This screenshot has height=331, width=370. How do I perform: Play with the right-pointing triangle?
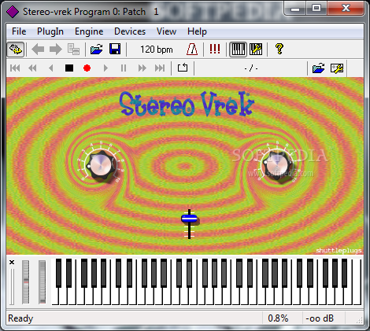(x=105, y=68)
